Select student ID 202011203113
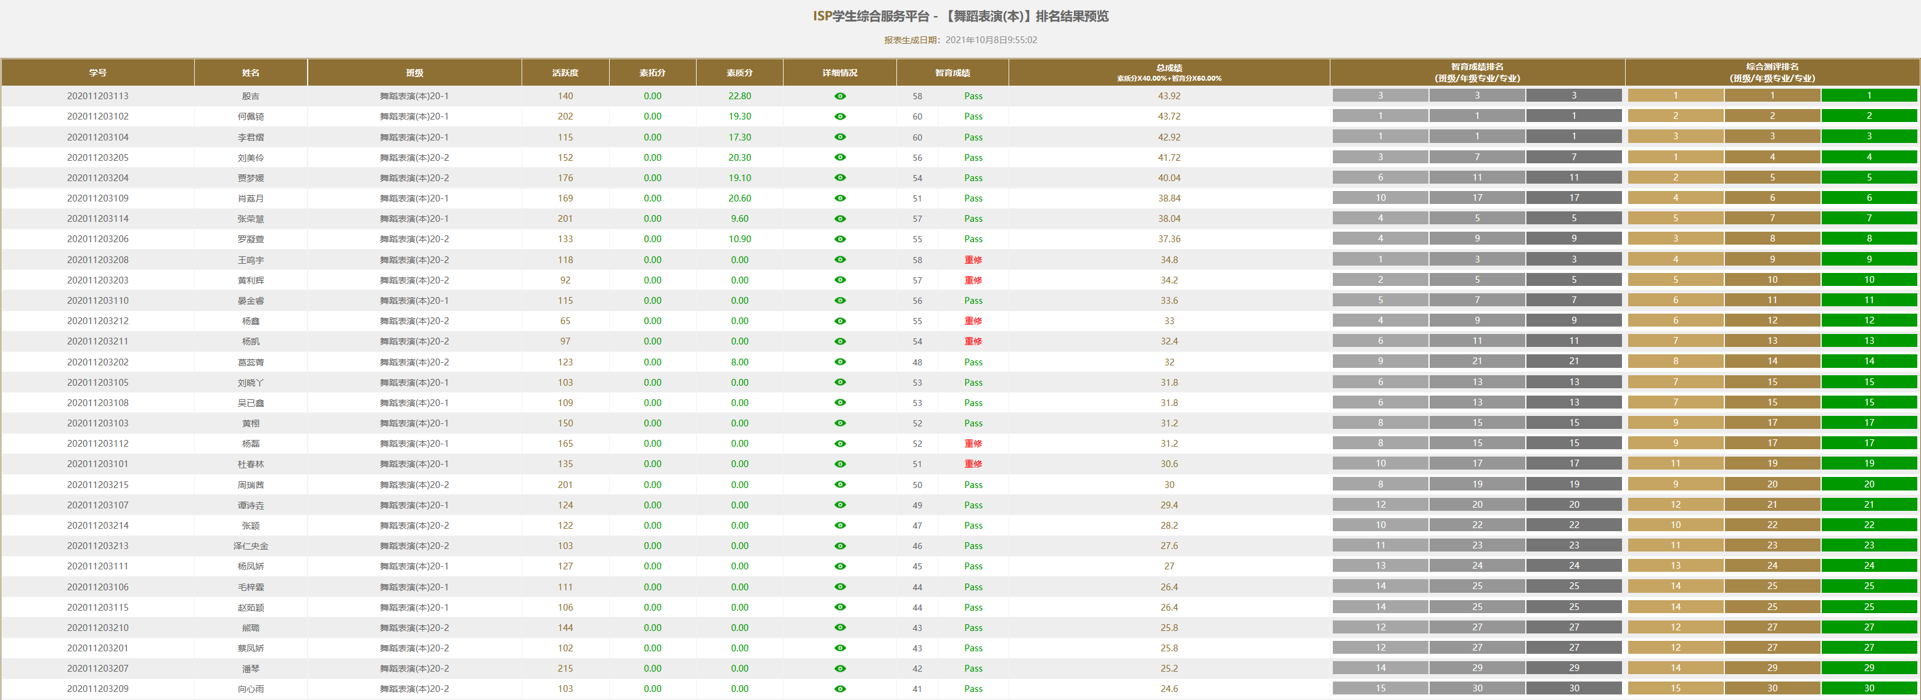1921x700 pixels. tap(97, 96)
